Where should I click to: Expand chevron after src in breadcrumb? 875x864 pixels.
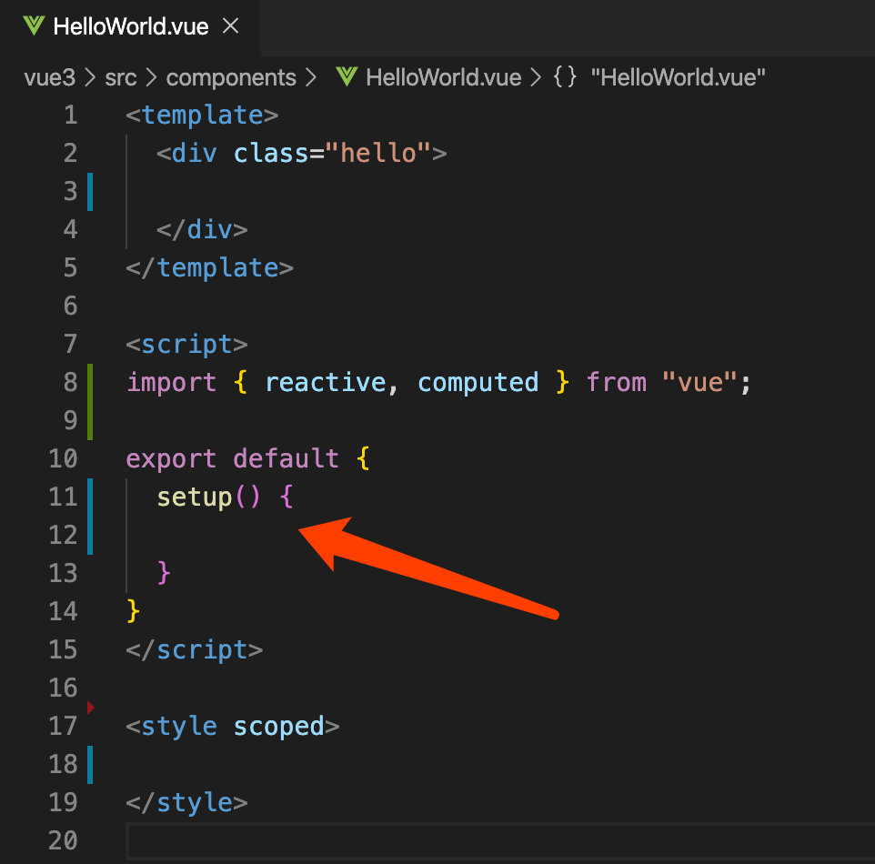(x=151, y=77)
